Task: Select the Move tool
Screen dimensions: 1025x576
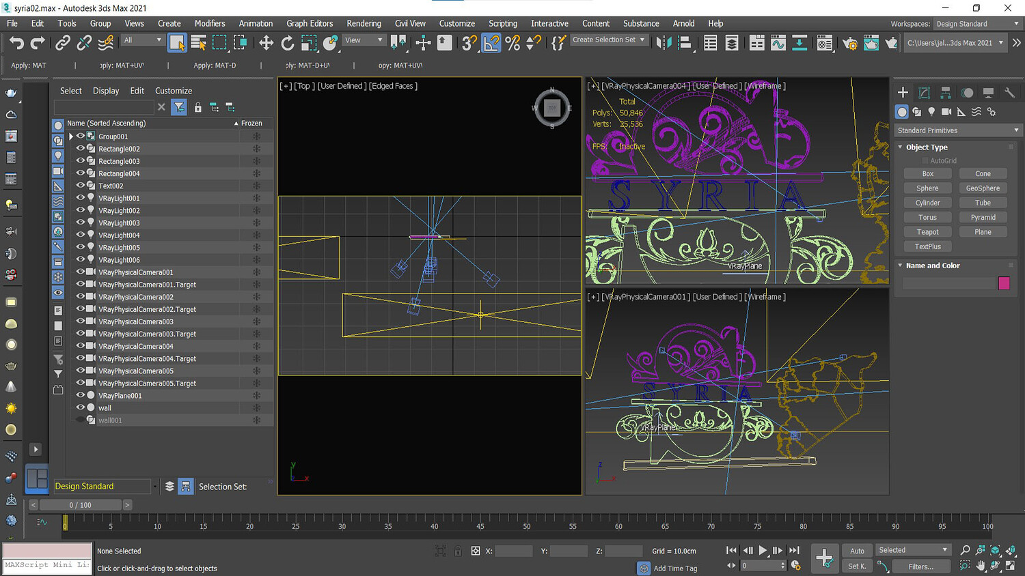Action: [x=266, y=43]
